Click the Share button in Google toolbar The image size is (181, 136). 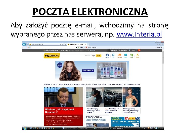(88, 47)
